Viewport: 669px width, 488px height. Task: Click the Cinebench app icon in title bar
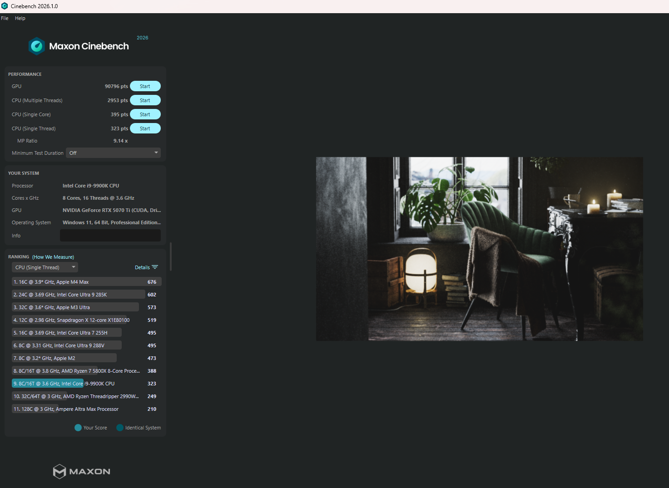(5, 6)
